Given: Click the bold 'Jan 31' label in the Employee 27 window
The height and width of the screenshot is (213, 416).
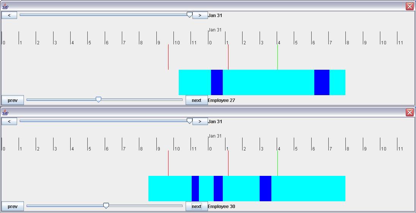Looking at the screenshot, I should pyautogui.click(x=215, y=16).
